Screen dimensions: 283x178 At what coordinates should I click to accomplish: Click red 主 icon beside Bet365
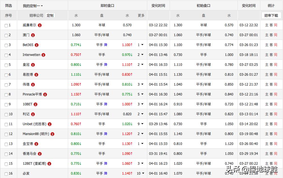point(37,45)
